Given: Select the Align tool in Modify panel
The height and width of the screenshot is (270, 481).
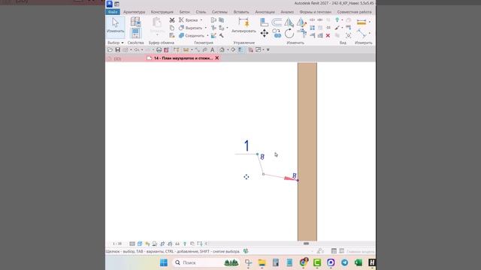Looking at the screenshot, I should point(264,22).
